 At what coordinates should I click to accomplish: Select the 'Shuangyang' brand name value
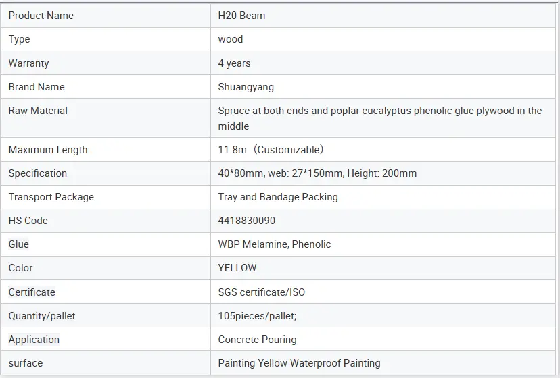click(246, 87)
